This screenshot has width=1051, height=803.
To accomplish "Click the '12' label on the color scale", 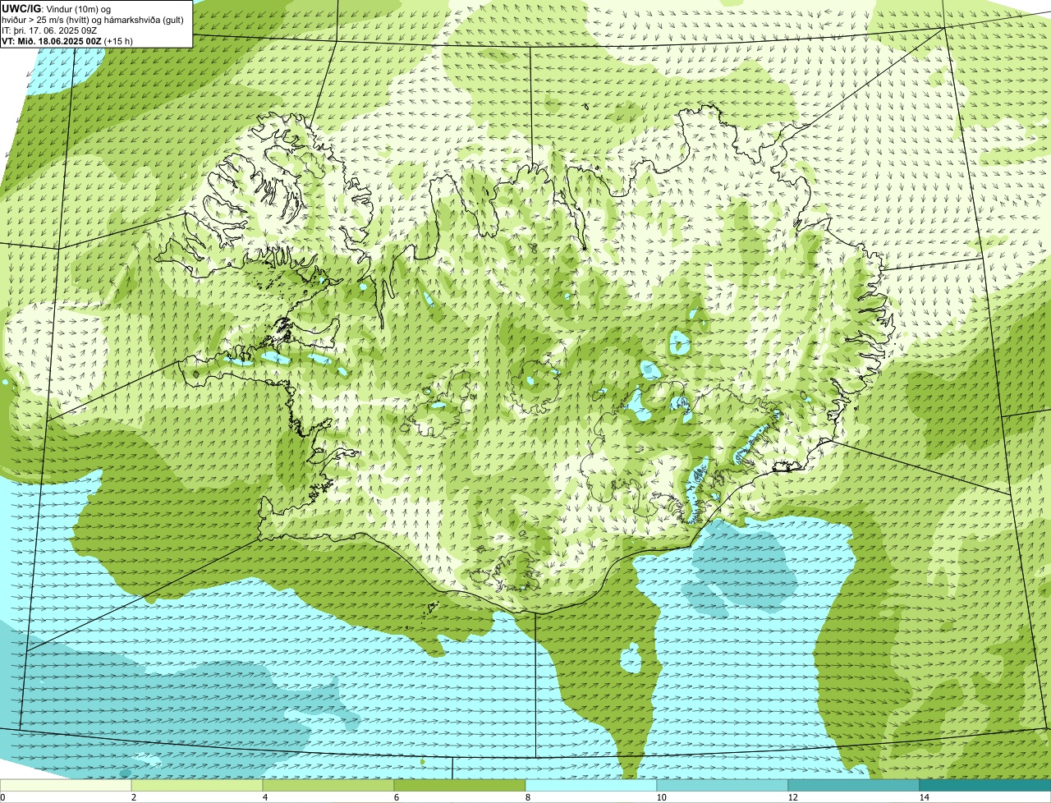I will [x=792, y=797].
